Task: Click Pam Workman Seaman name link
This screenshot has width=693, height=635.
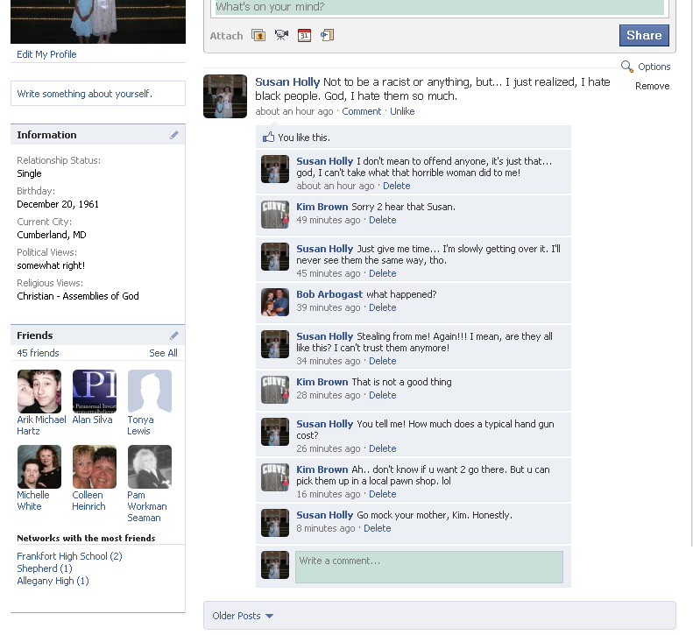Action: (x=147, y=506)
